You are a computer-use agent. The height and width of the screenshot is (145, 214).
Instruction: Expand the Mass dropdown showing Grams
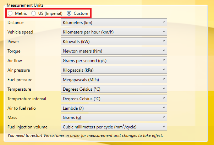click(x=114, y=117)
